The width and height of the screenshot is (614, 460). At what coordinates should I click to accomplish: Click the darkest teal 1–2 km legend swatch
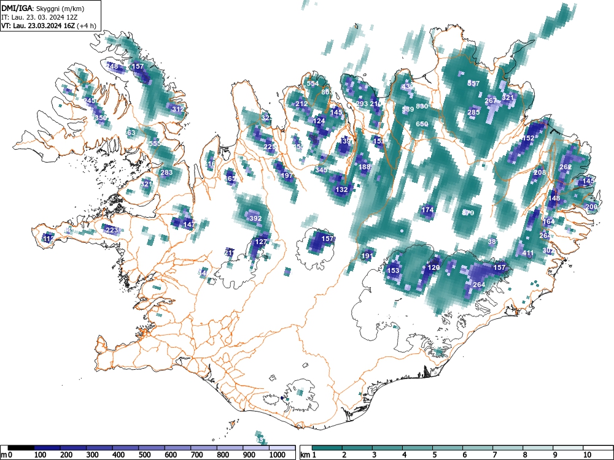coord(327,448)
